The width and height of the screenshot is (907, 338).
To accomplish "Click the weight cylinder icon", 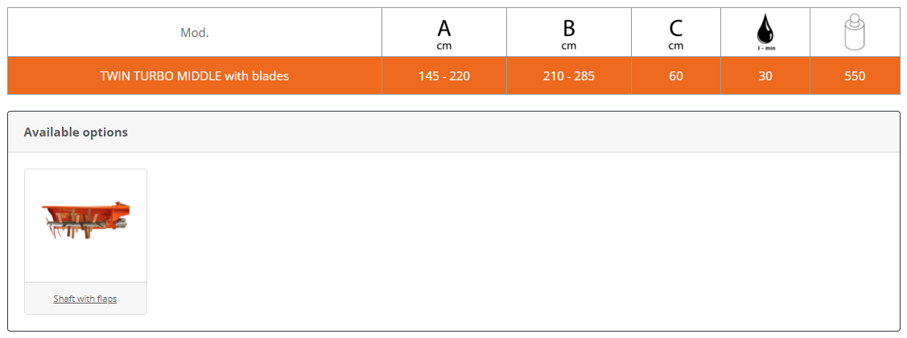I will pos(855,32).
